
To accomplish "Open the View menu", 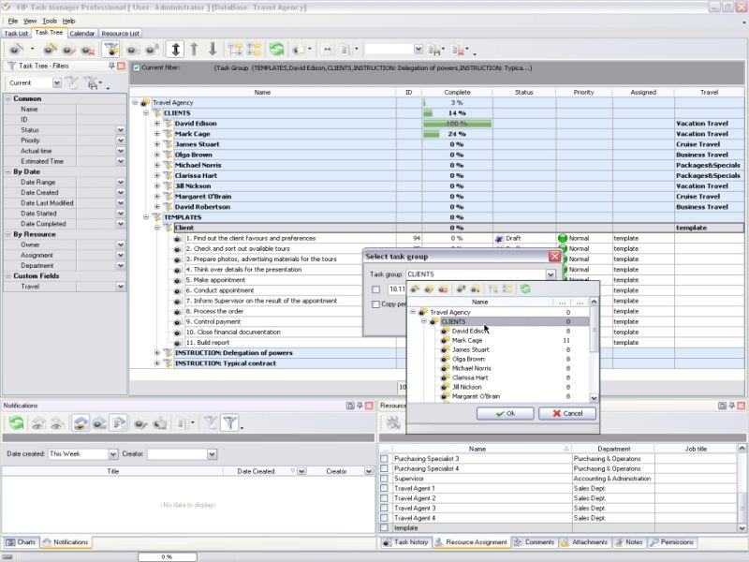I will pos(30,21).
